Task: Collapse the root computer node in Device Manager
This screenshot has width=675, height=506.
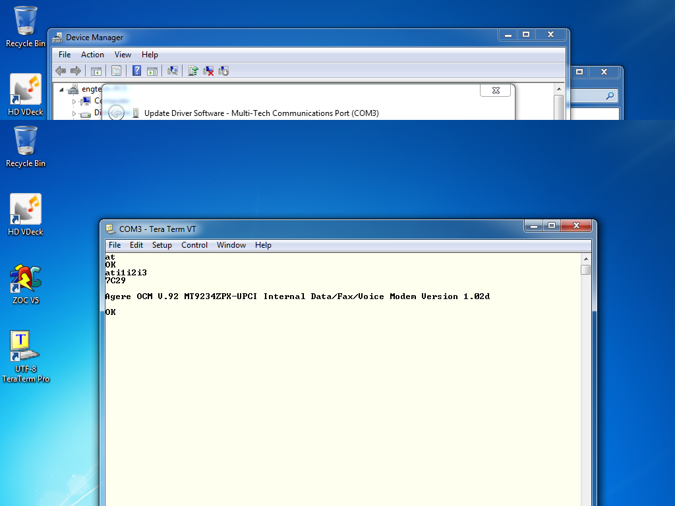Action: coord(62,89)
